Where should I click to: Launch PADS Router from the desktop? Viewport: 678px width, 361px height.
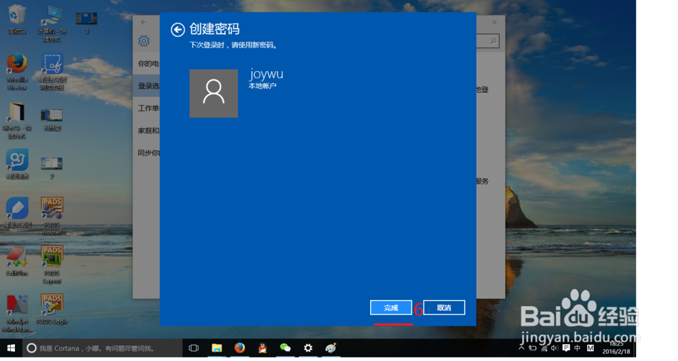52,216
